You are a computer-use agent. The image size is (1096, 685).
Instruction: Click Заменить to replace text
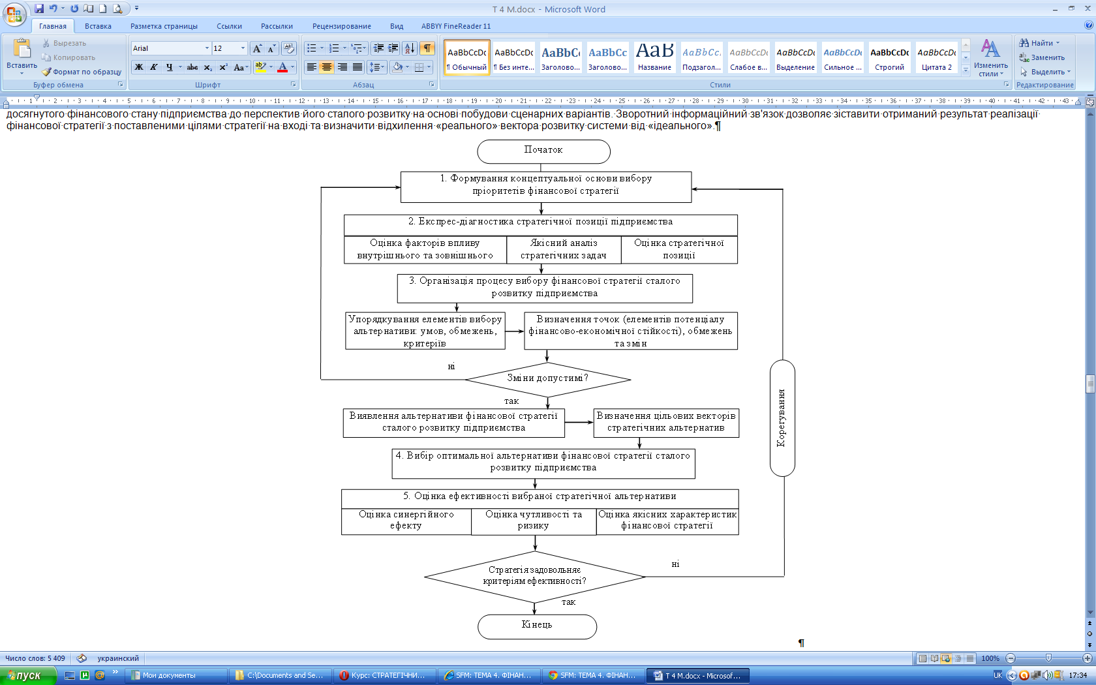coord(1043,57)
